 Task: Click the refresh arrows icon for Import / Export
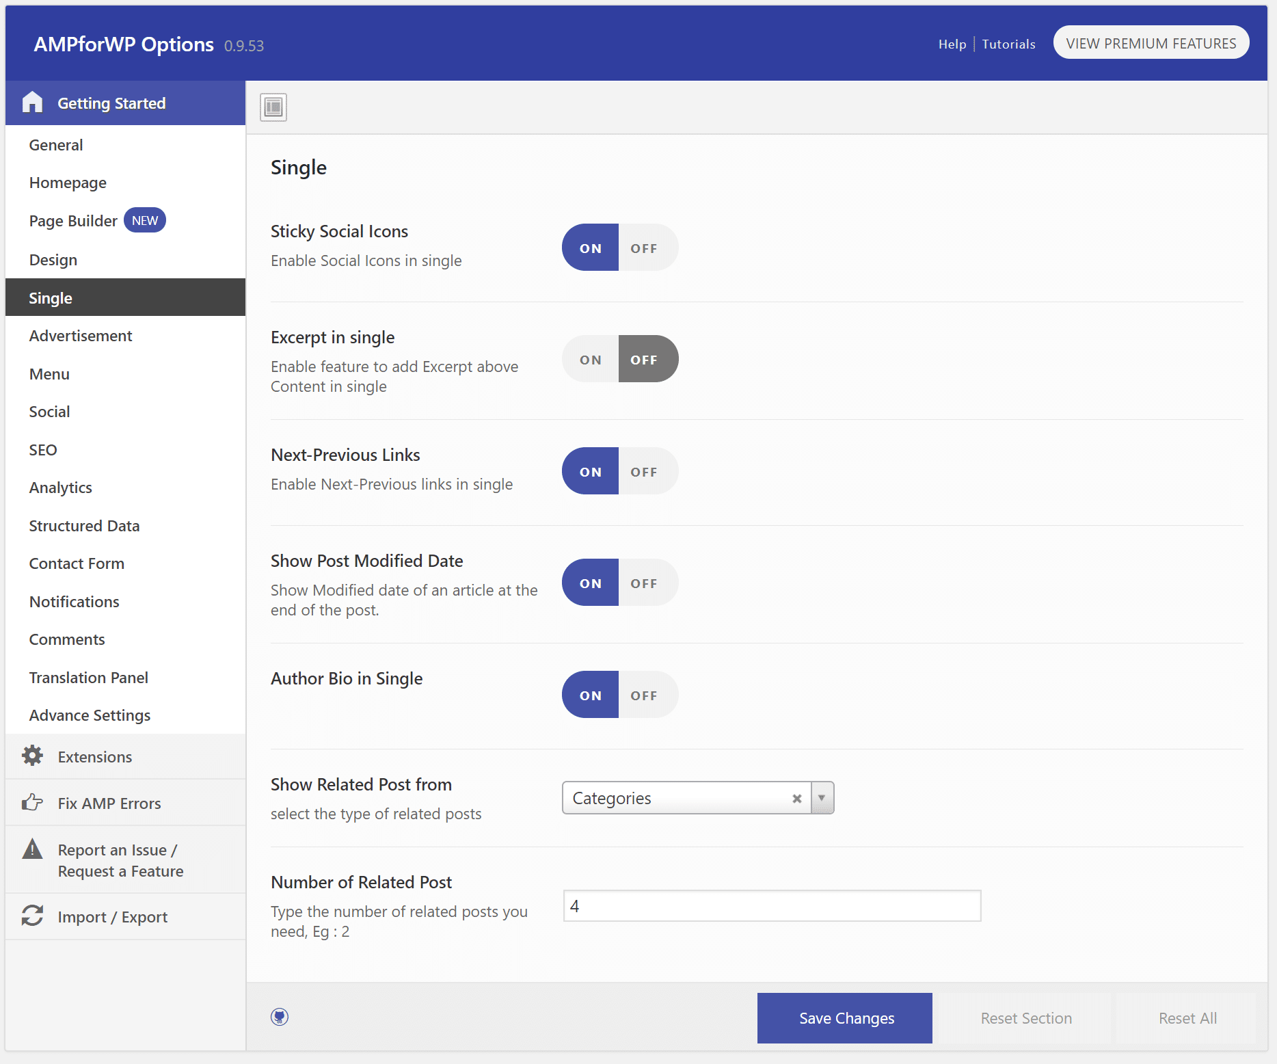32,916
